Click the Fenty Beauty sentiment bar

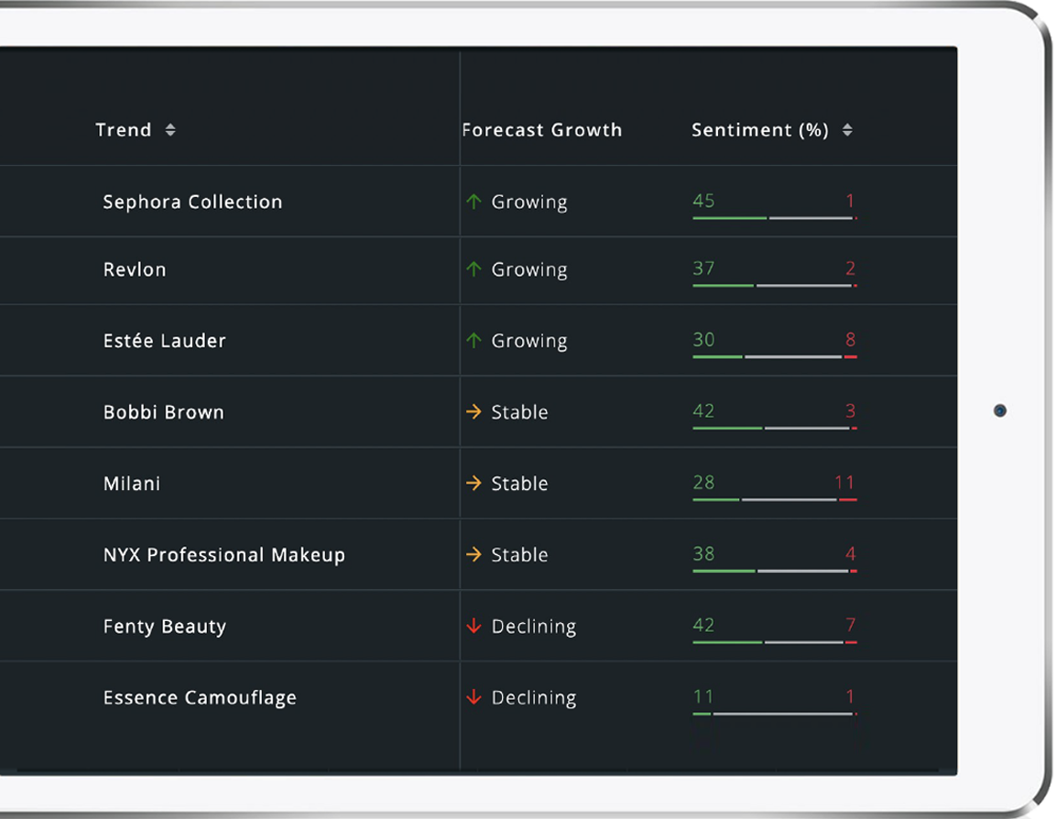(x=775, y=642)
